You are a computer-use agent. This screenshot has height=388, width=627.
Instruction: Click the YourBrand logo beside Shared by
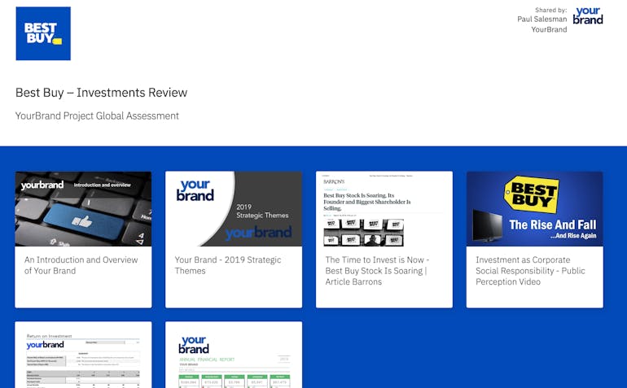pos(588,16)
